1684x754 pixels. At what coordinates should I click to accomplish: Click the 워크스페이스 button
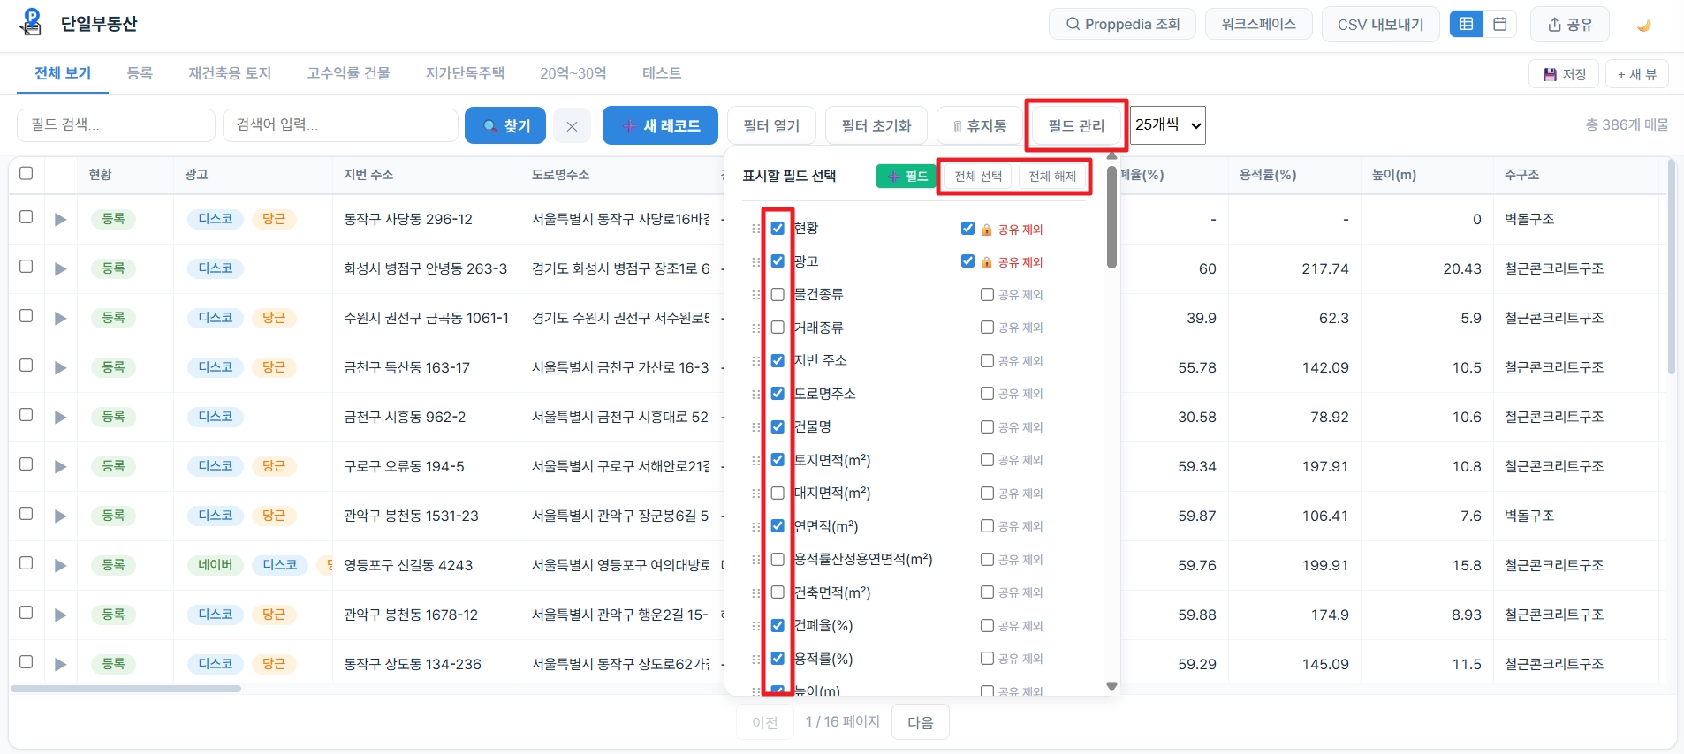[1258, 24]
